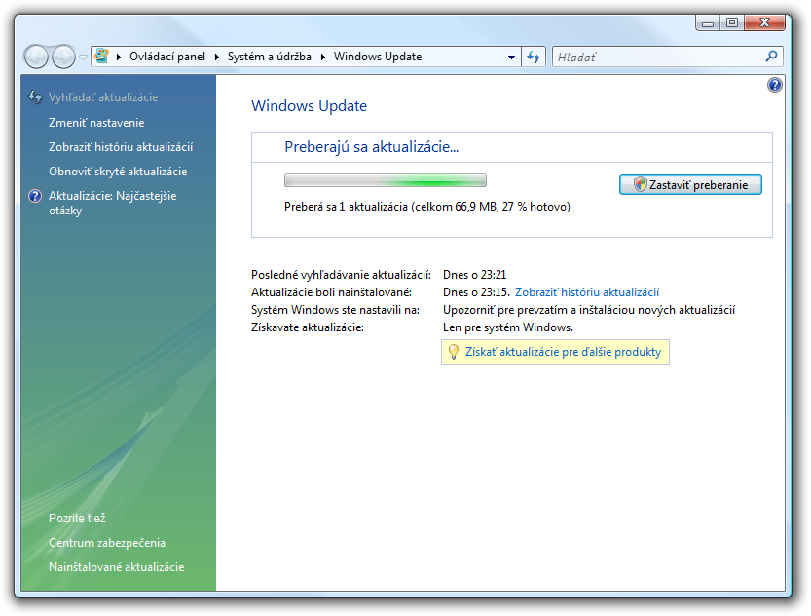The height and width of the screenshot is (616, 811).
Task: Click the Forward navigation arrow button
Action: tap(63, 57)
